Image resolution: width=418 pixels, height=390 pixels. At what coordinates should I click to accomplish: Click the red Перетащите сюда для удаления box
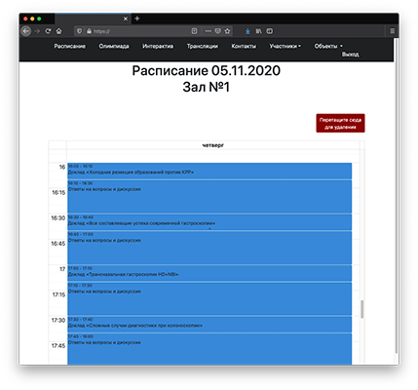pyautogui.click(x=340, y=123)
